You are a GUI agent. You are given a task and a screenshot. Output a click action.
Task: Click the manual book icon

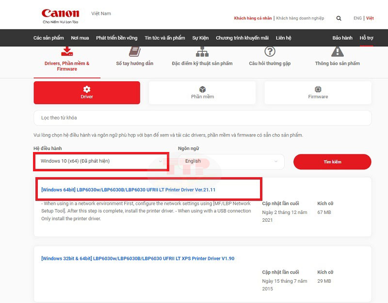pyautogui.click(x=135, y=52)
